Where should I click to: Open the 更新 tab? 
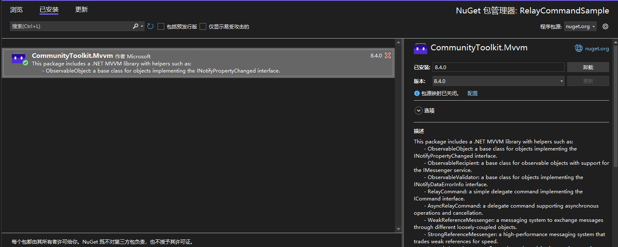(x=81, y=9)
